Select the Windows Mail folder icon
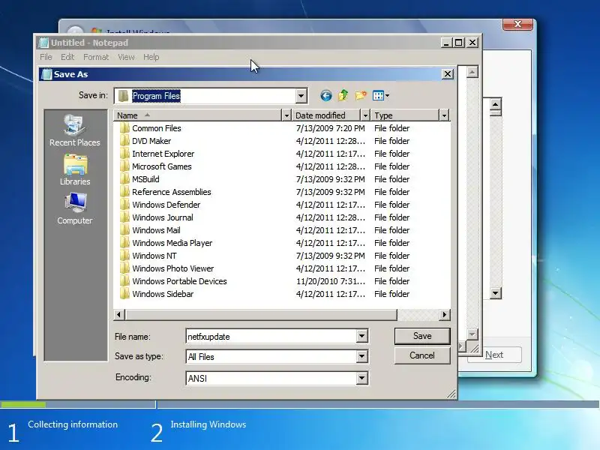The height and width of the screenshot is (450, 600). 124,230
